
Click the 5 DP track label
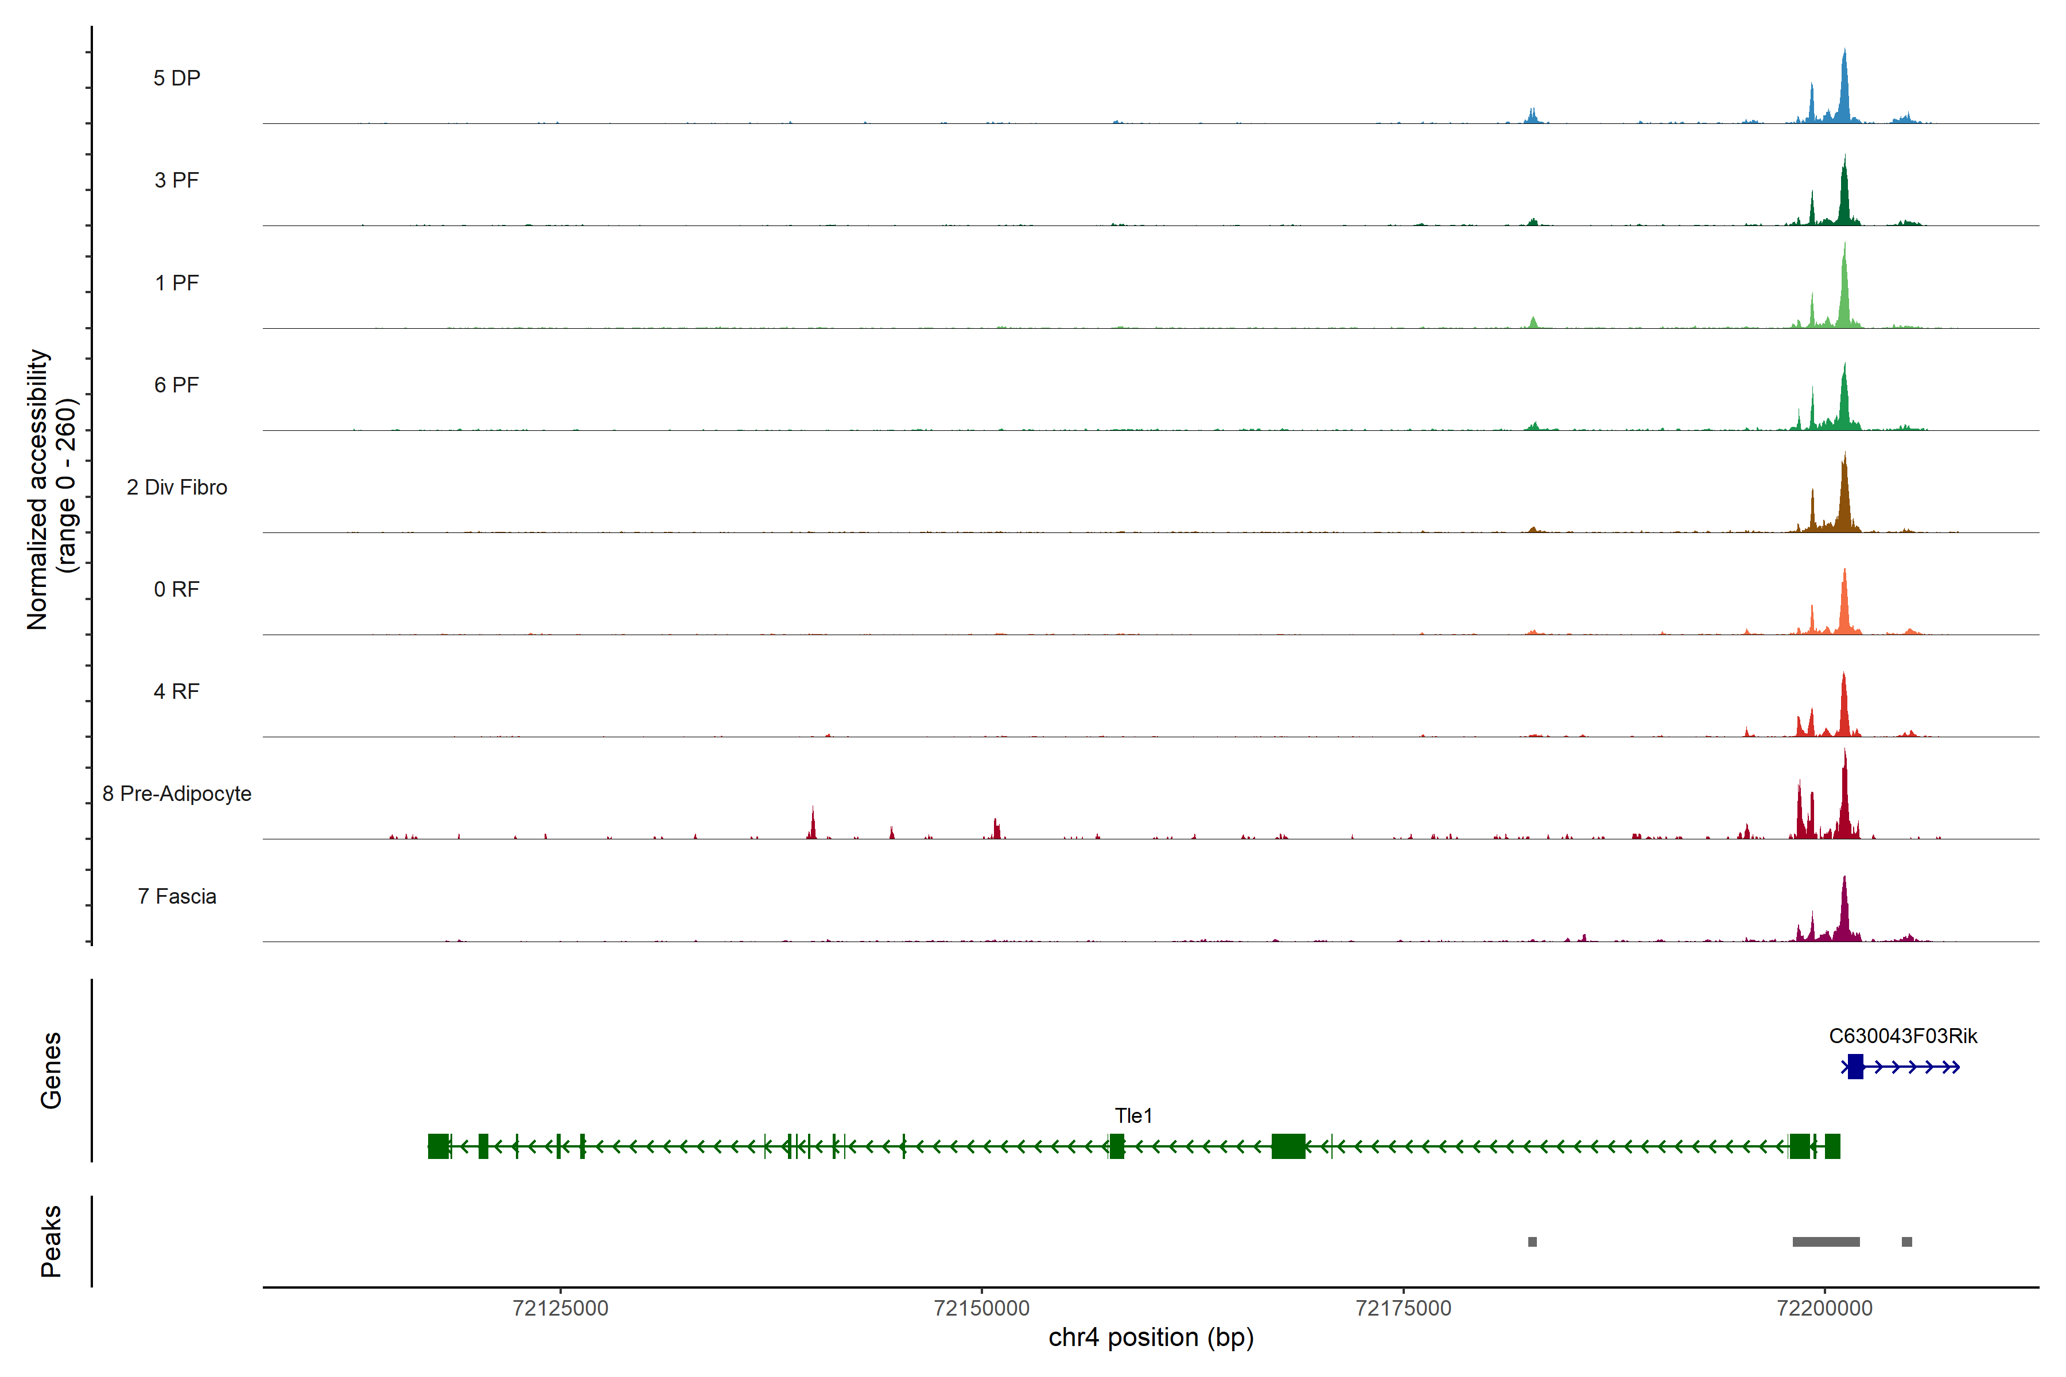[x=177, y=78]
